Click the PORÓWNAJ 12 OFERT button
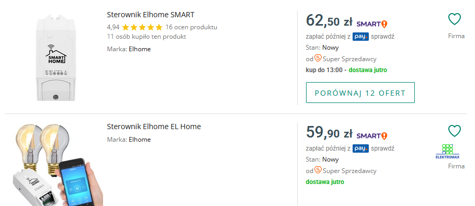 pos(360,93)
